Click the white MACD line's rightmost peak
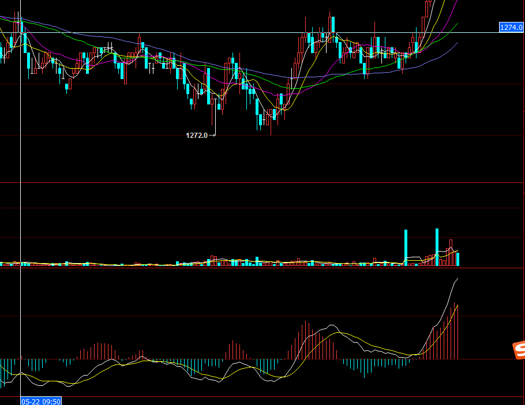The height and width of the screenshot is (405, 525). coord(457,279)
